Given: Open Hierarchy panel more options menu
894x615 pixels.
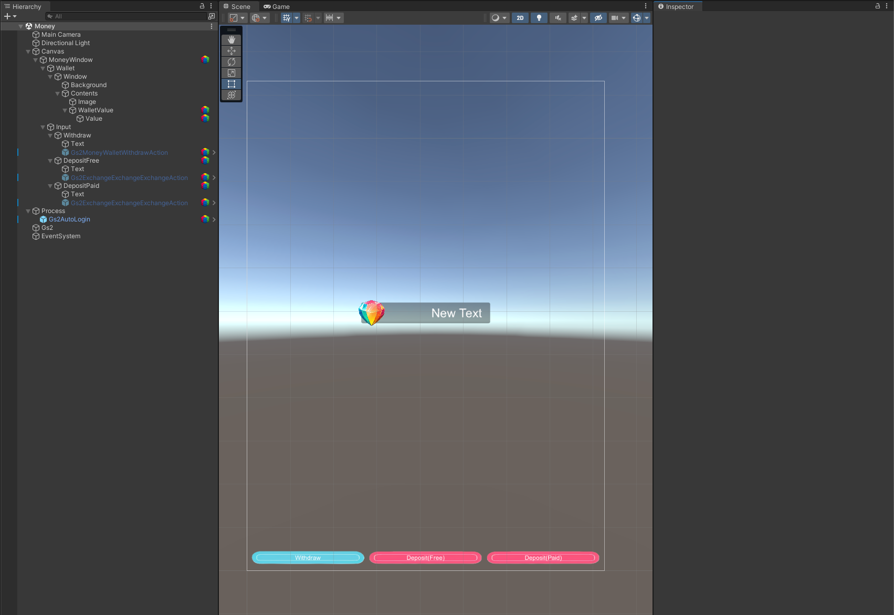Looking at the screenshot, I should (211, 6).
